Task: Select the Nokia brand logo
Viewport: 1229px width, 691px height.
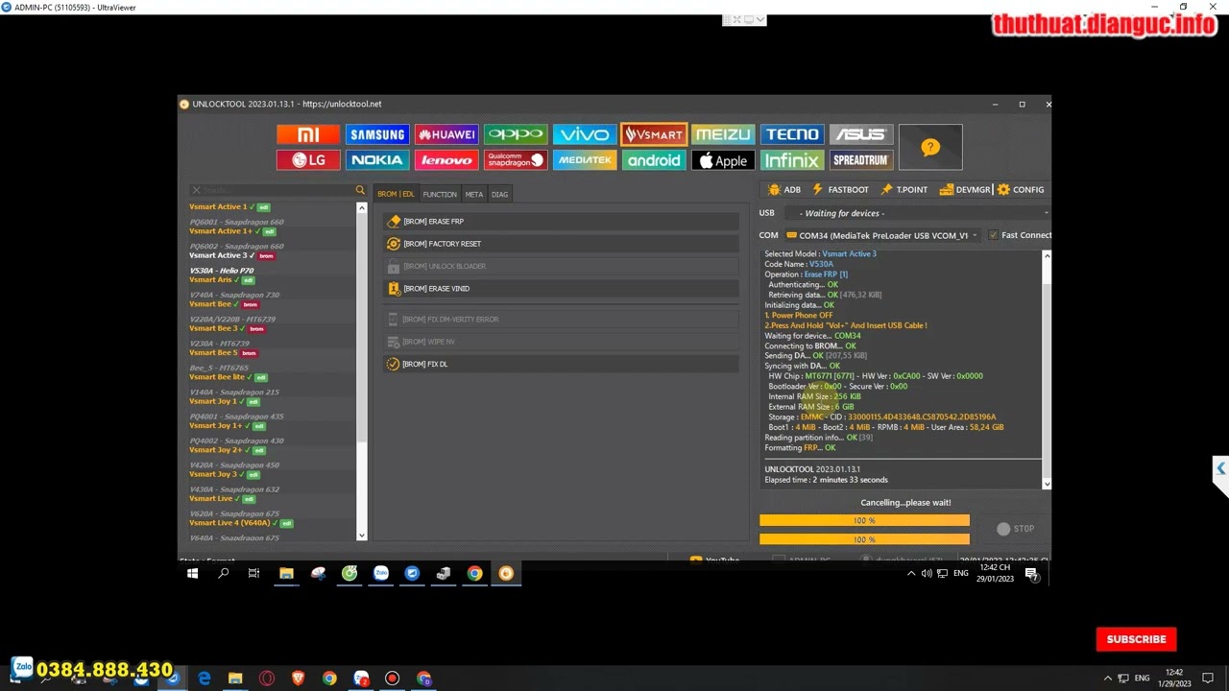Action: coord(377,160)
